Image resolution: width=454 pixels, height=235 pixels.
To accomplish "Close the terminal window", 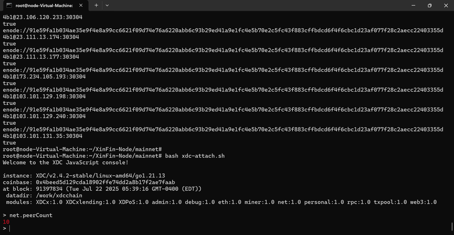I will click(446, 5).
